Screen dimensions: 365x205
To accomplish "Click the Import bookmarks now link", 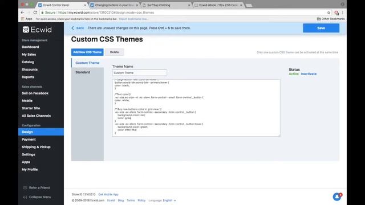I will [133, 19].
